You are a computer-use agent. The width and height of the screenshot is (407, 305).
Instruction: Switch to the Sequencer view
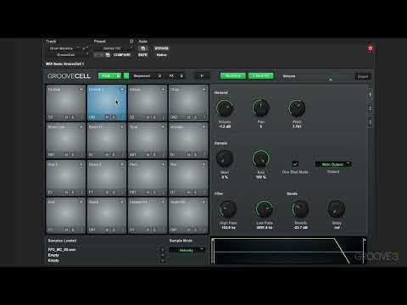(x=142, y=76)
